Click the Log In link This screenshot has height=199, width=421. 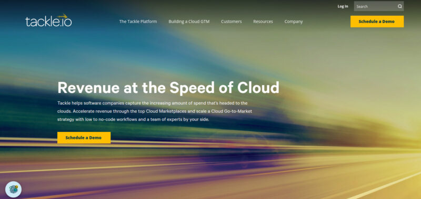[x=343, y=6]
